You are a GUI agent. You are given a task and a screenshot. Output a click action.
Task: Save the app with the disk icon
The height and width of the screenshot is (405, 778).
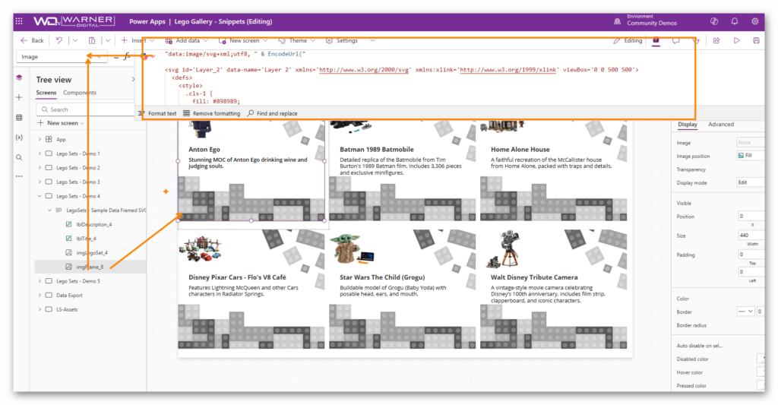(756, 41)
